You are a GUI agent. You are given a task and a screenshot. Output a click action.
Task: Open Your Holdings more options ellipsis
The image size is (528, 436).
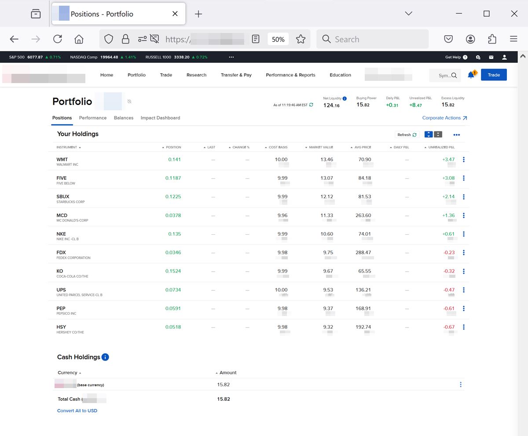tap(457, 135)
